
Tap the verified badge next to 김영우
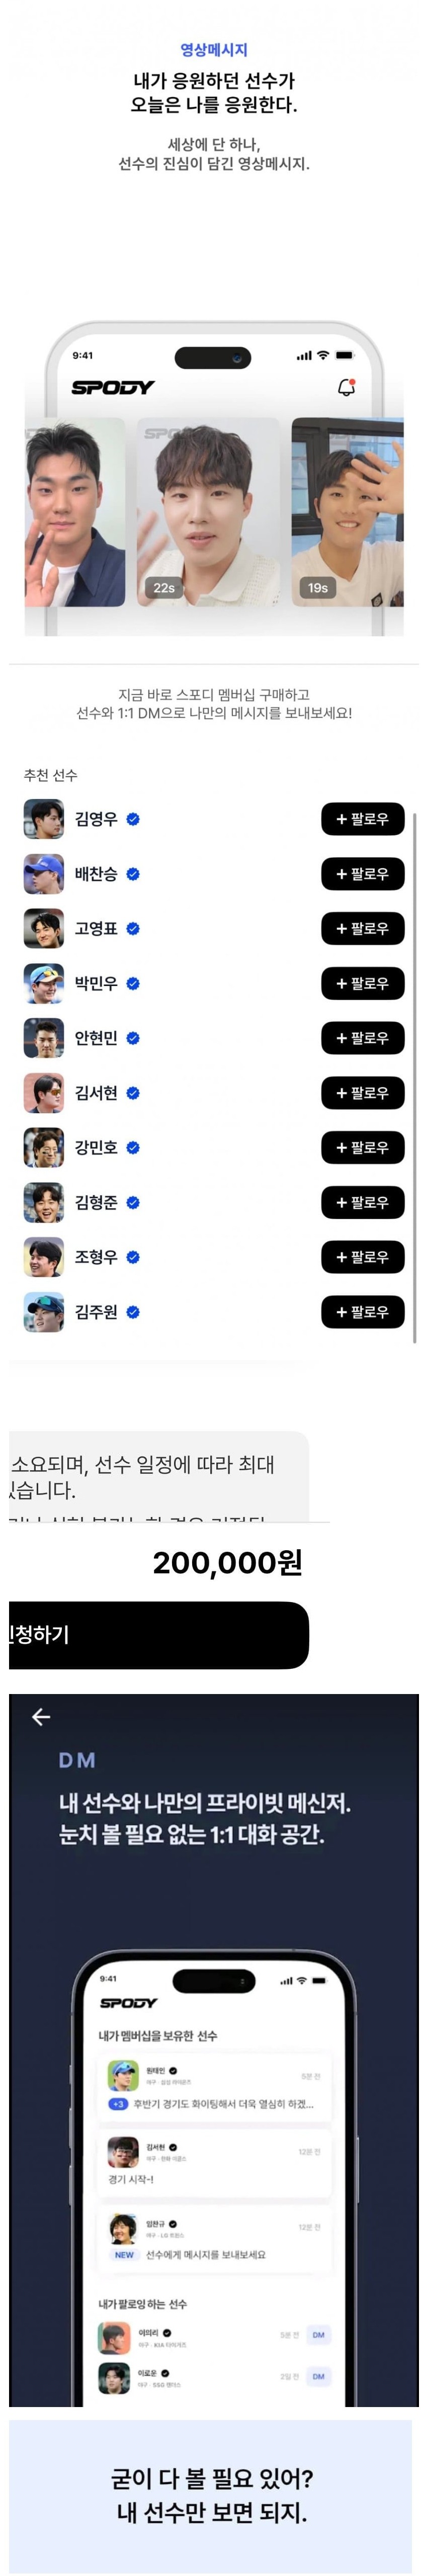pyautogui.click(x=133, y=819)
